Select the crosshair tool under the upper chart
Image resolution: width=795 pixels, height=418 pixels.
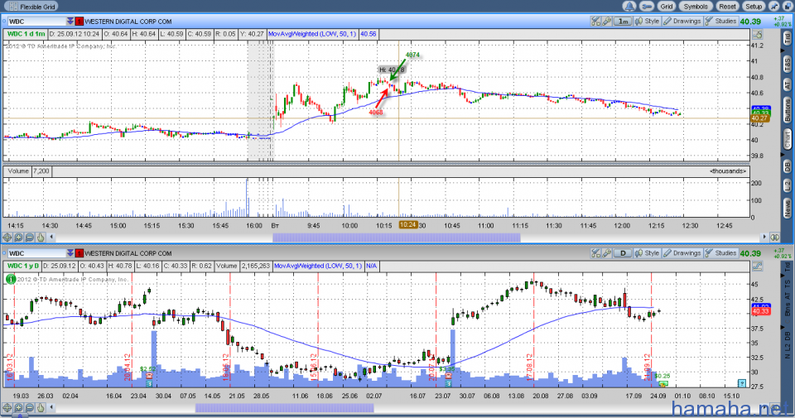pos(7,237)
